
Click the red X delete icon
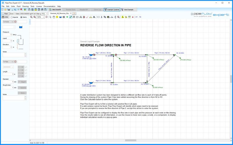coord(133,17)
